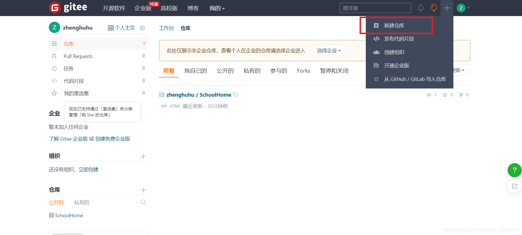Click the green help question button
The height and width of the screenshot is (235, 522).
pyautogui.click(x=515, y=170)
